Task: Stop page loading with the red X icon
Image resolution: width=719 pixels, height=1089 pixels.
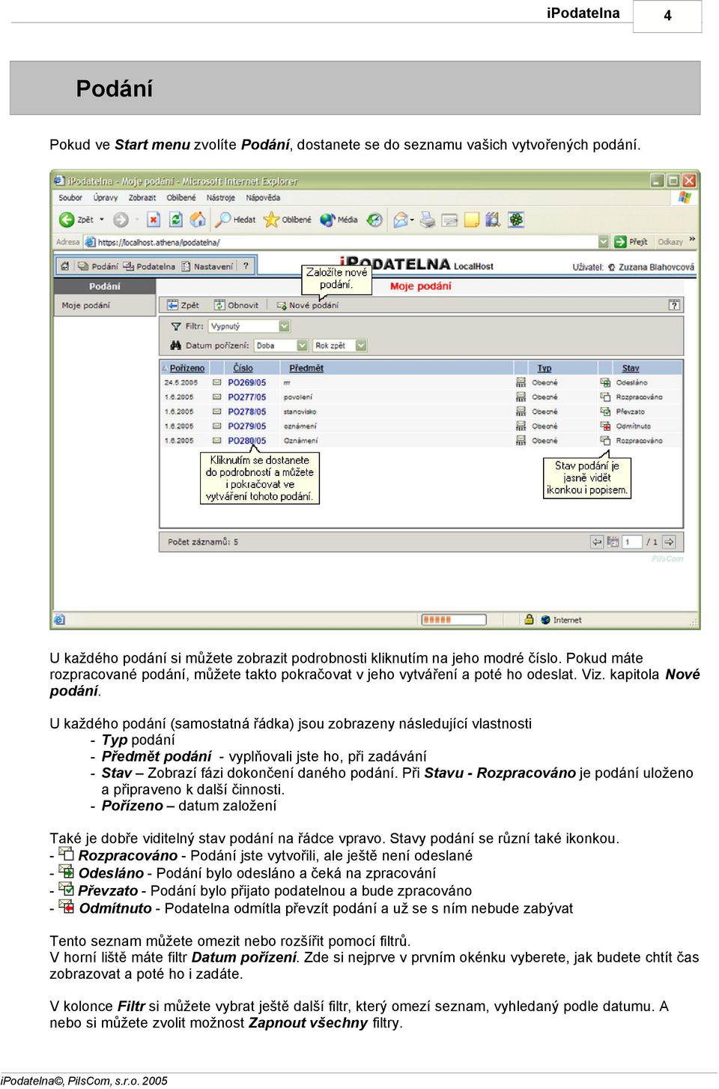Action: coord(154,220)
